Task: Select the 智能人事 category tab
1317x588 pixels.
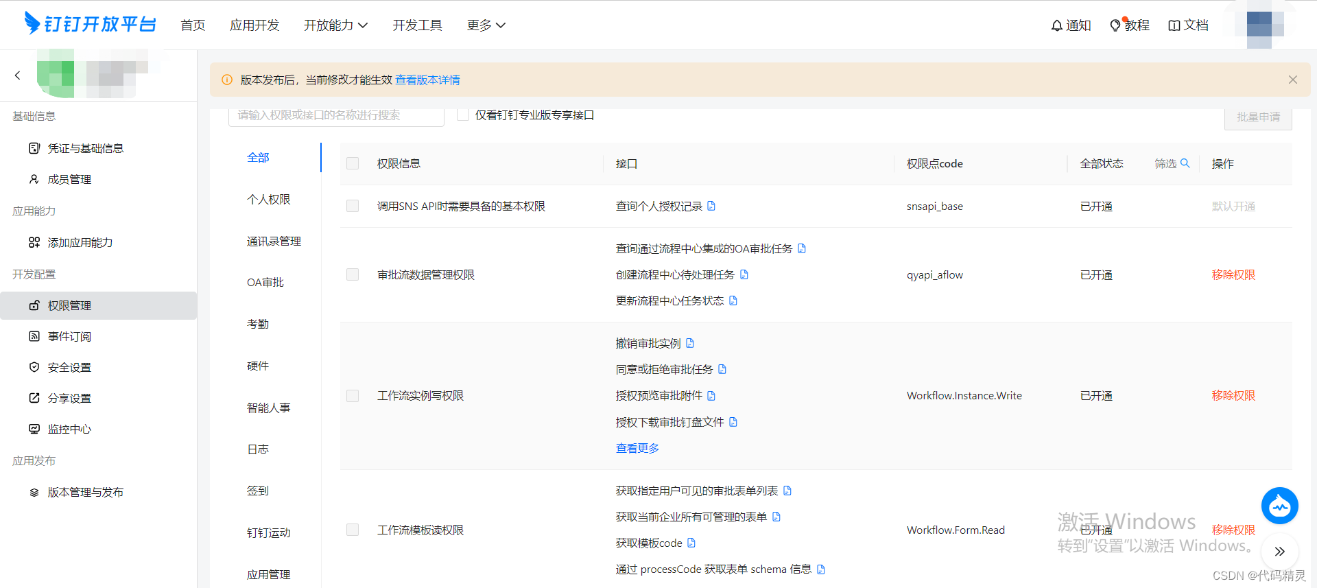Action: coord(269,408)
